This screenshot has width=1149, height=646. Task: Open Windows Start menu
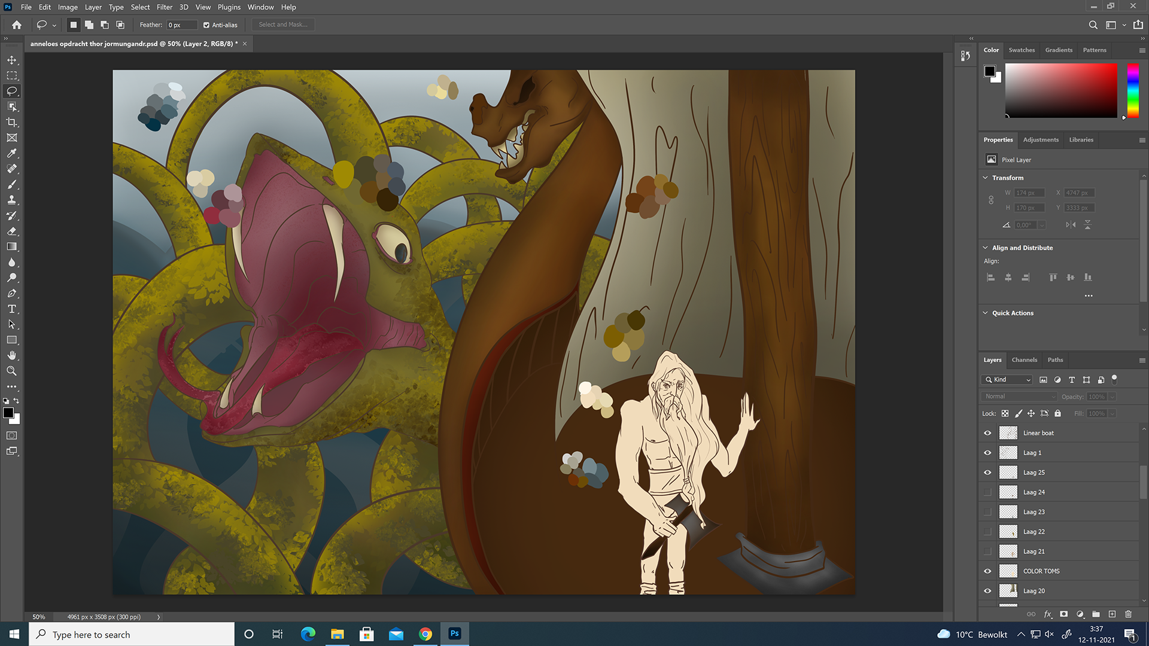14,634
